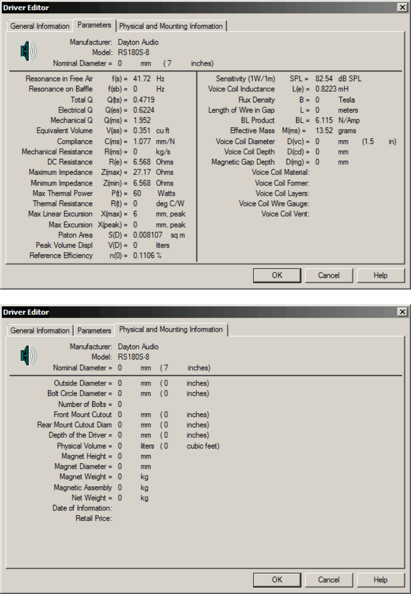Screen dimensions: 411x594
Task: Select the Magnet Height mm value
Action: point(120,456)
